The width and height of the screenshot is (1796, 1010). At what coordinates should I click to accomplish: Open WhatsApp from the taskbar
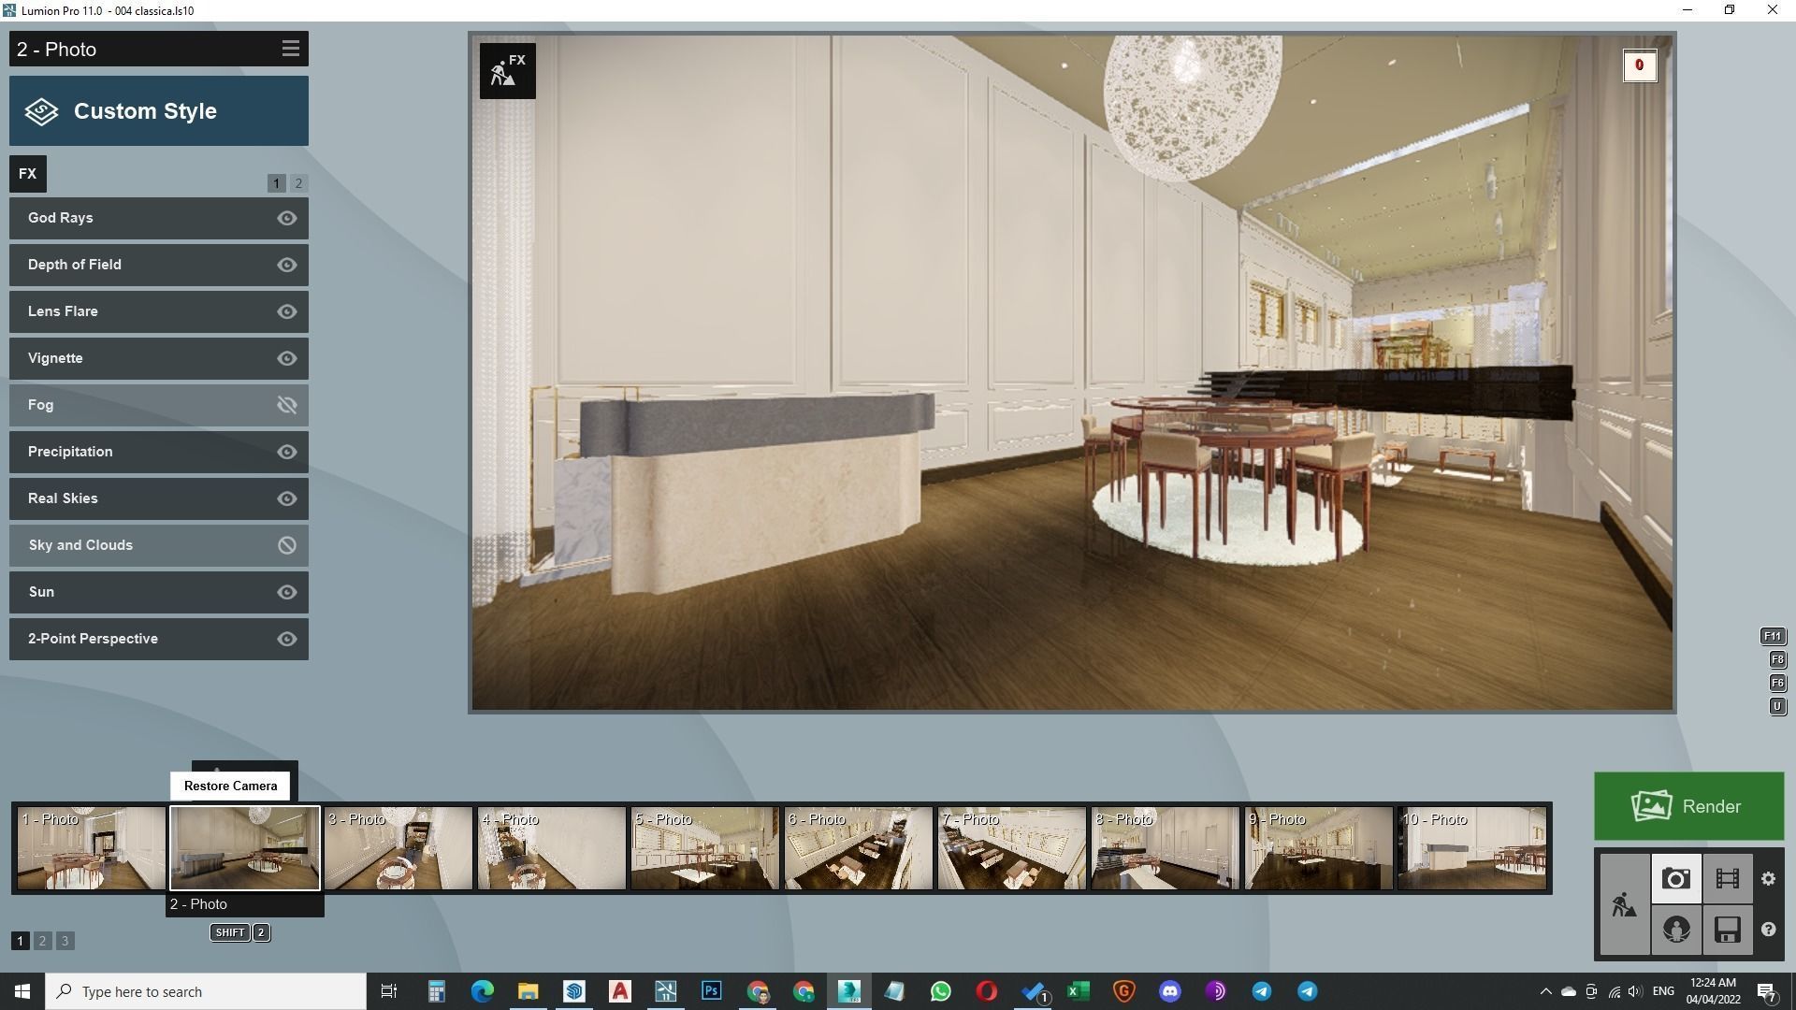pyautogui.click(x=940, y=991)
